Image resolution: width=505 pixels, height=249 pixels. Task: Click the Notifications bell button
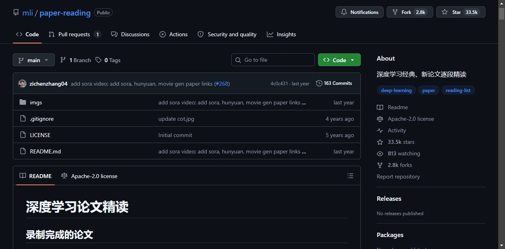click(x=360, y=12)
